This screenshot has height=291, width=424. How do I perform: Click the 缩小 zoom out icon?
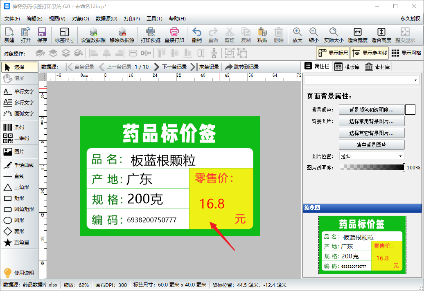(x=313, y=35)
